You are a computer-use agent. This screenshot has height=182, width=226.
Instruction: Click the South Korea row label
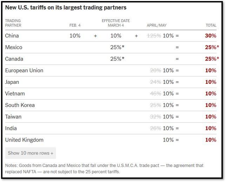pos(20,105)
